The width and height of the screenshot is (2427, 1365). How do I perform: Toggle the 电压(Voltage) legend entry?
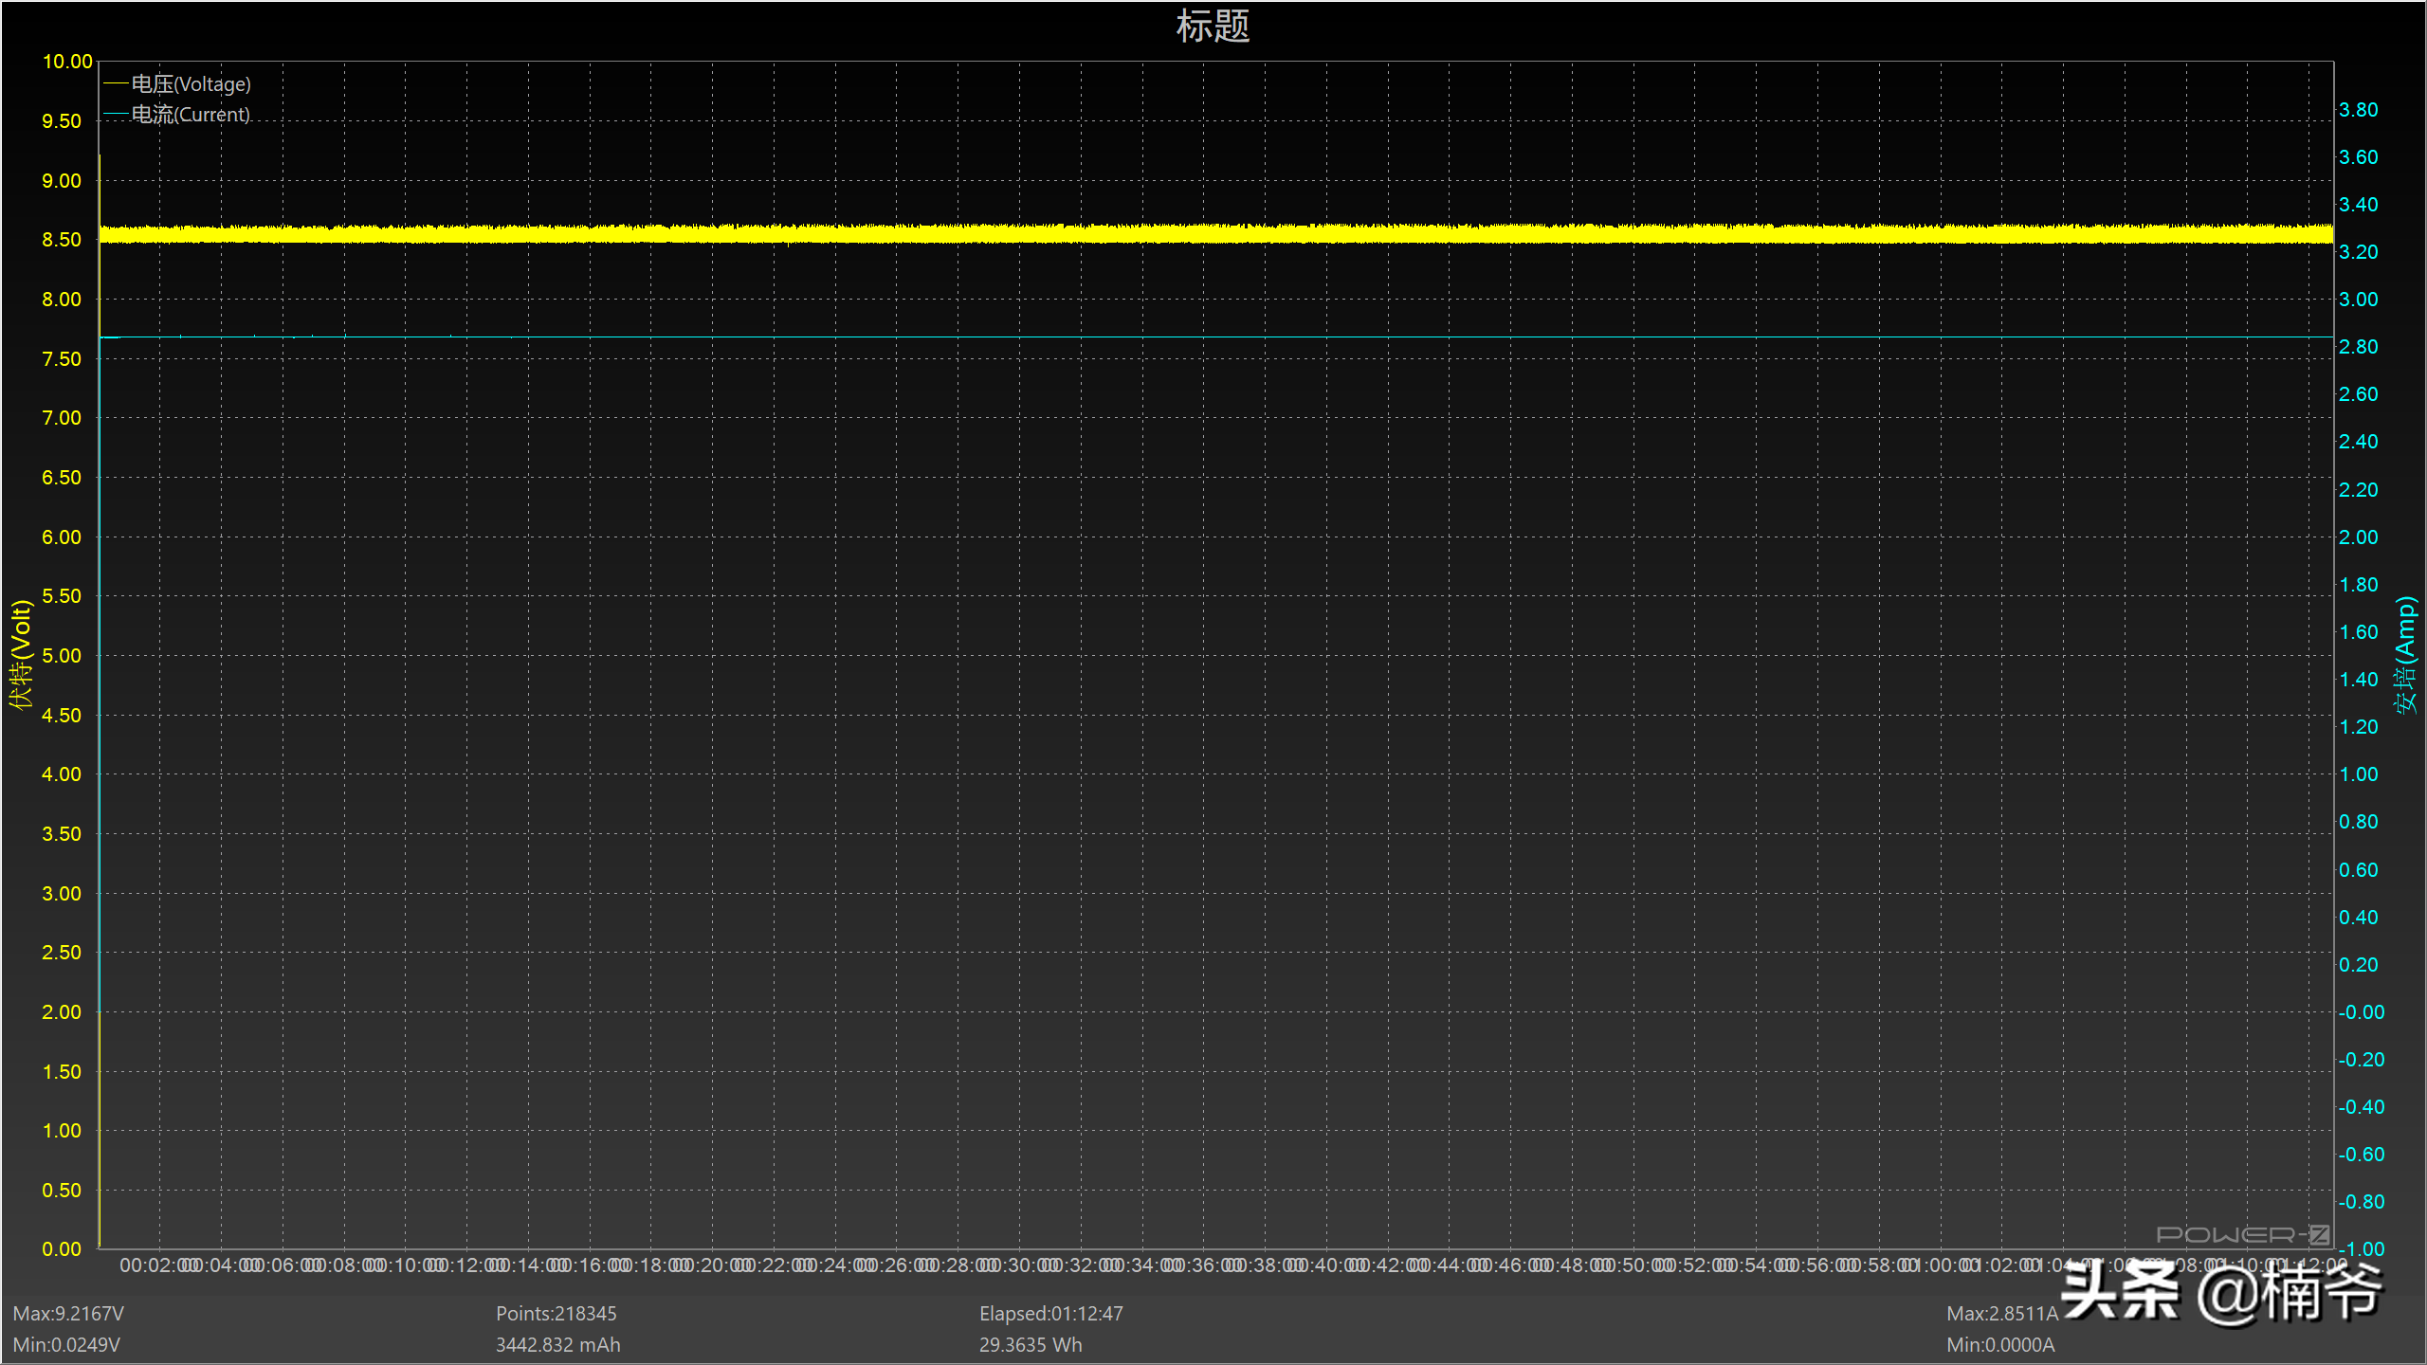click(191, 84)
